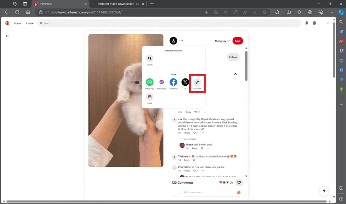Open Pinterest notifications bell
Viewport: 346px width, 204px height.
[307, 23]
